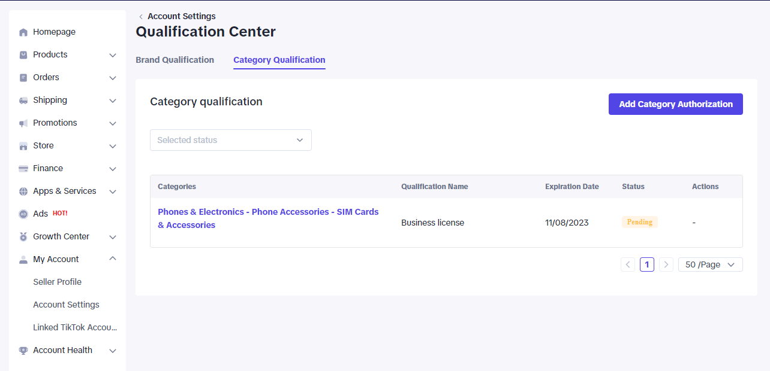Screen dimensions: 770x371
Task: Click the 11/08/2023 expiration date
Action: point(567,223)
